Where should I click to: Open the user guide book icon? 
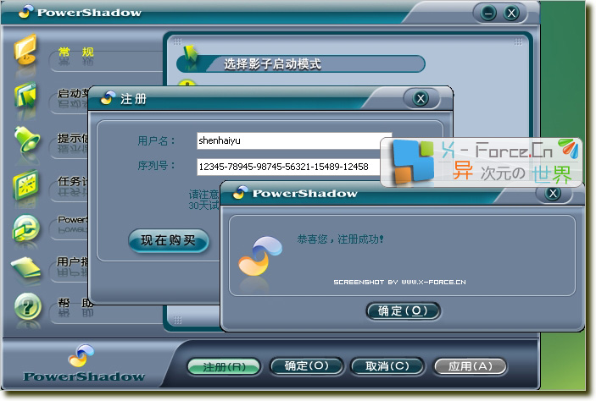point(25,267)
